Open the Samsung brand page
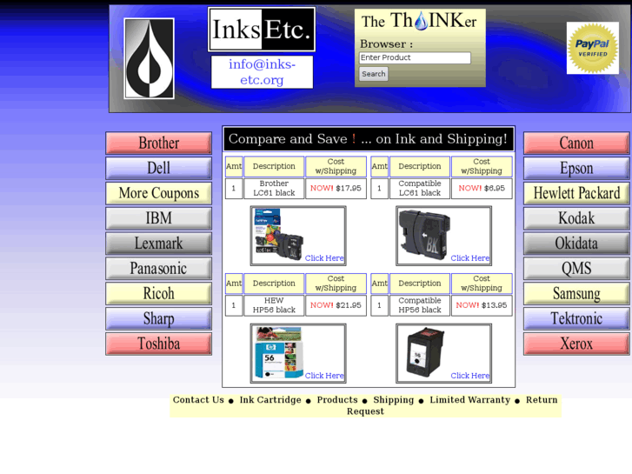Screen dimensions: 632x474 click(x=576, y=293)
